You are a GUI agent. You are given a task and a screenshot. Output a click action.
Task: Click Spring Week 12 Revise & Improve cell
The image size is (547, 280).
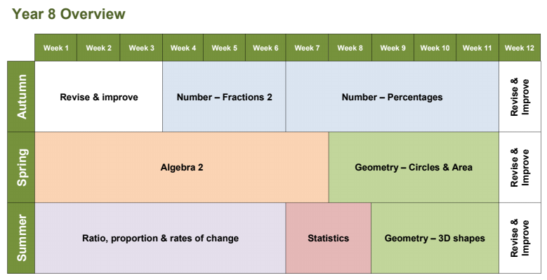click(x=520, y=168)
